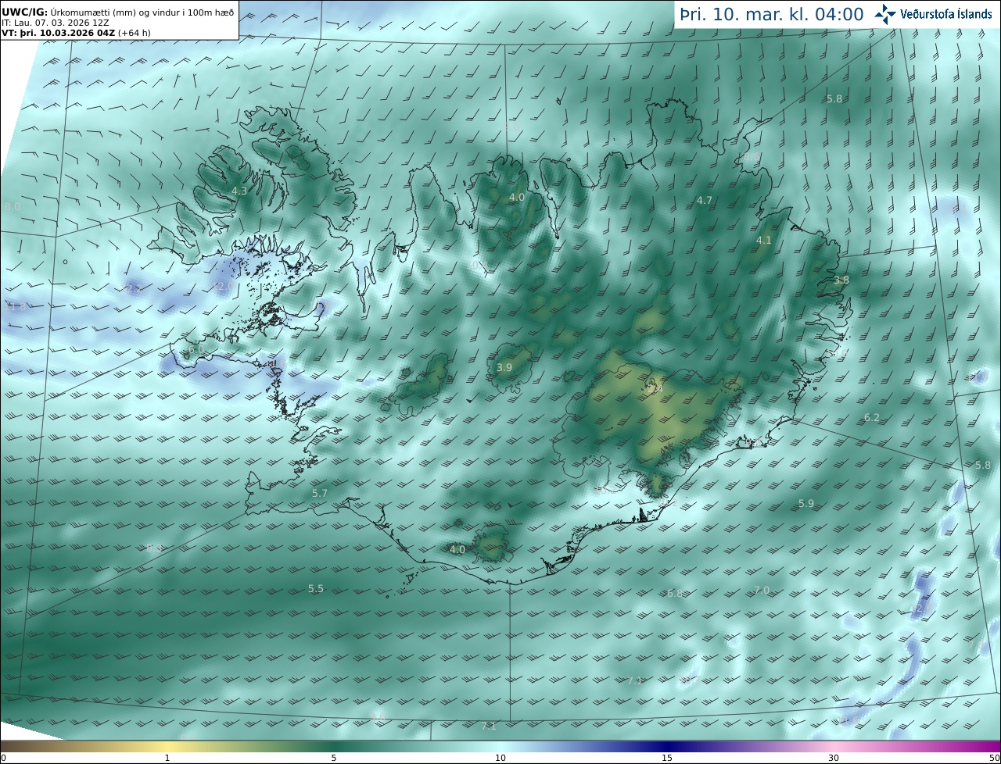The height and width of the screenshot is (764, 1001).
Task: Click the 5.9 value southeast of Iceland
Action: pos(806,504)
